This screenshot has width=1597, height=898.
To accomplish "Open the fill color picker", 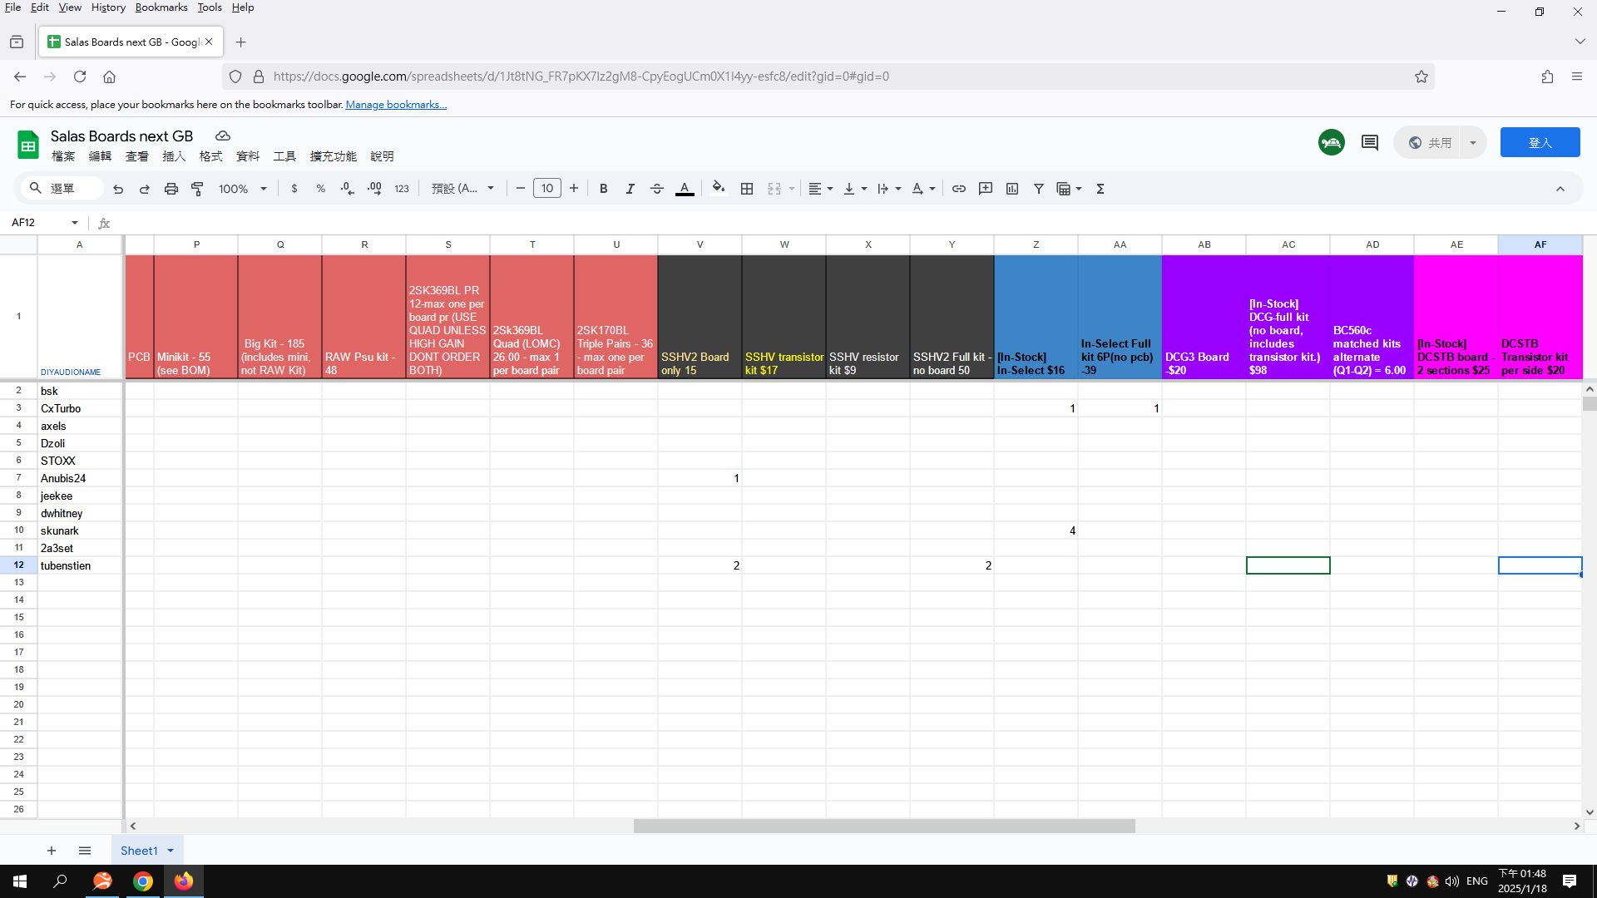I will (719, 189).
